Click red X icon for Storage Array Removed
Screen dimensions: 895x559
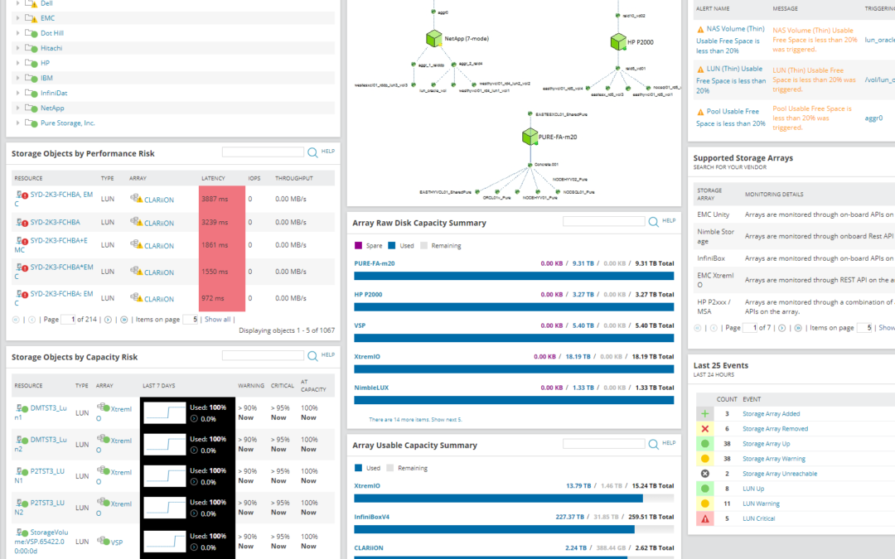pyautogui.click(x=705, y=429)
